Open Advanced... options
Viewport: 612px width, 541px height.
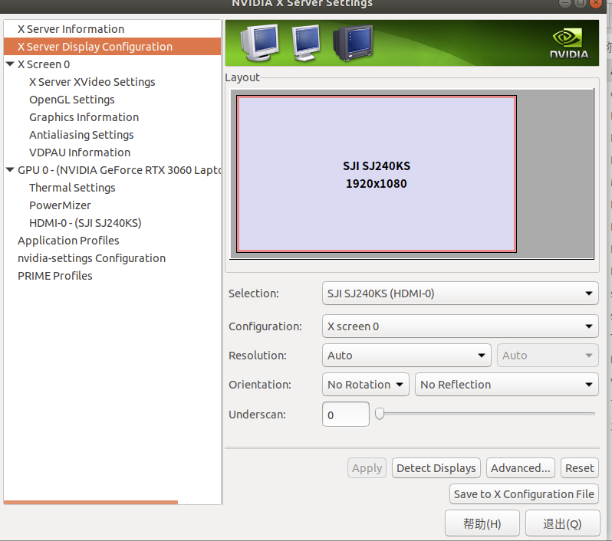pyautogui.click(x=520, y=467)
